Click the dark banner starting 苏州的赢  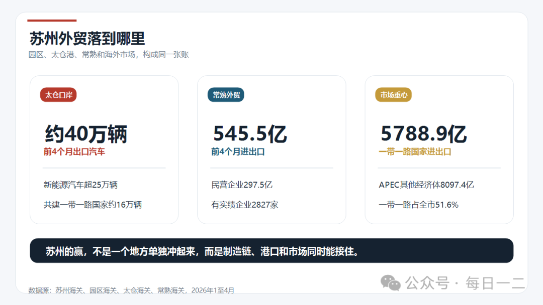[271, 251]
